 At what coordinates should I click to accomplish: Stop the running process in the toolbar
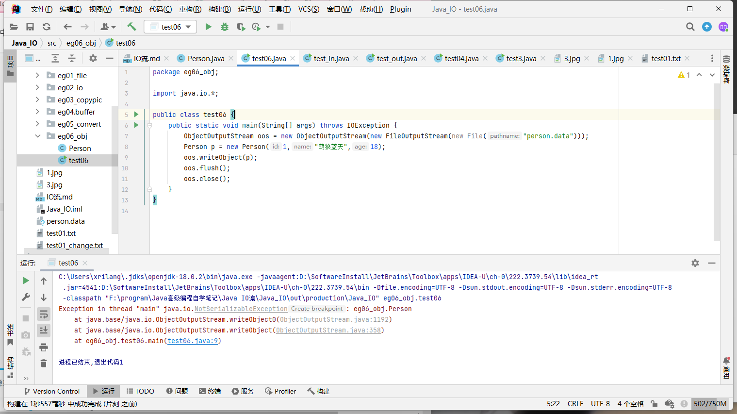pyautogui.click(x=280, y=27)
